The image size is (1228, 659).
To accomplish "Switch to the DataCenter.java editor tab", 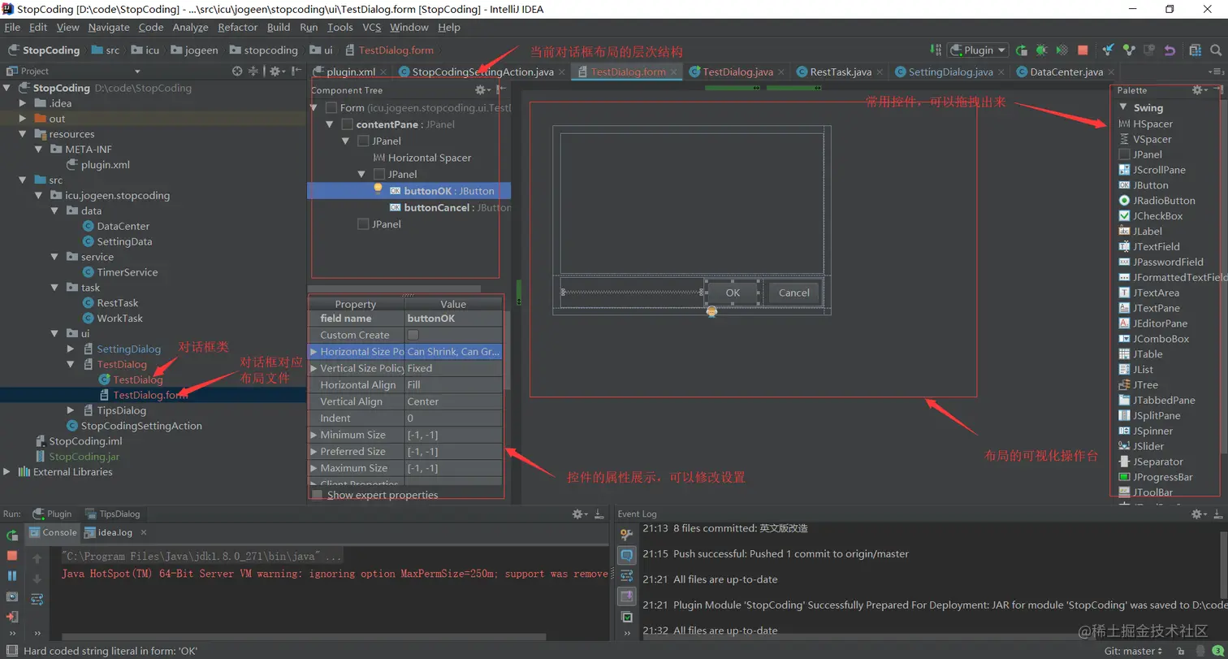I will pos(1066,72).
